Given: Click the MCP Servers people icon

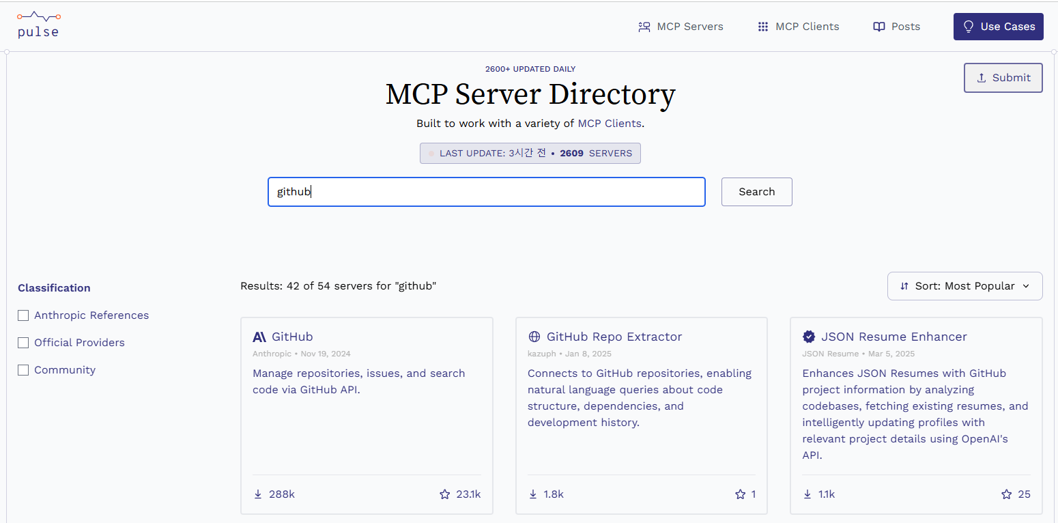Looking at the screenshot, I should tap(644, 27).
